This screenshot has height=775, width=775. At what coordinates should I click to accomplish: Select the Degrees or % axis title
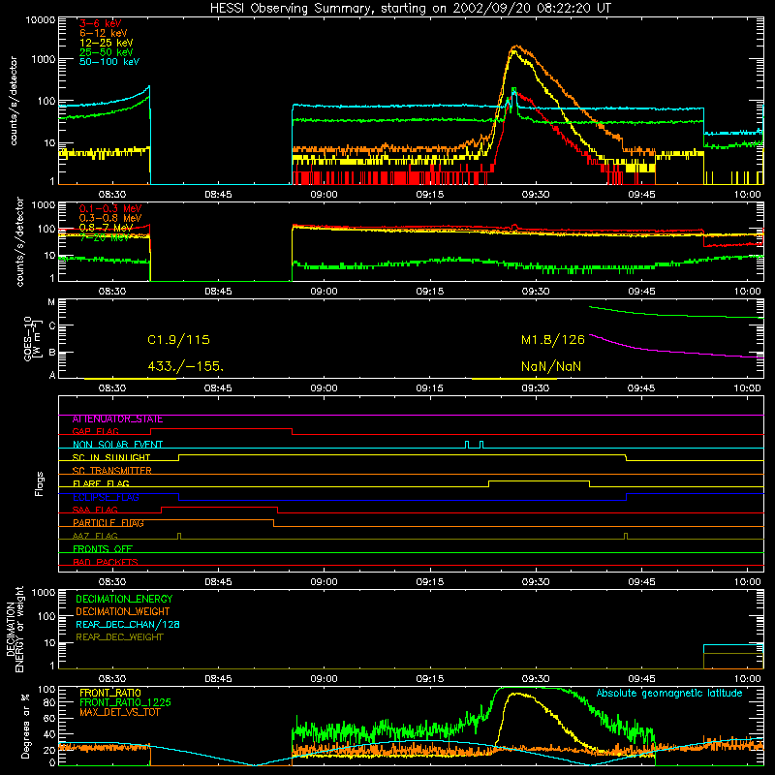pyautogui.click(x=25, y=727)
